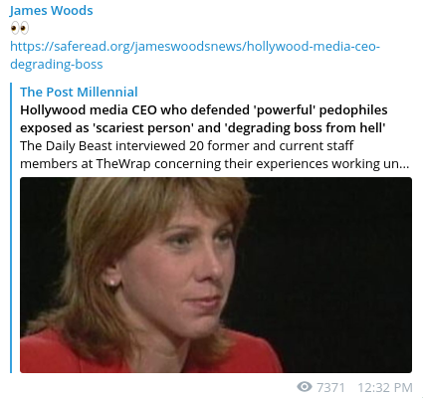
Task: Open The Post Millennial site name
Action: tap(79, 92)
